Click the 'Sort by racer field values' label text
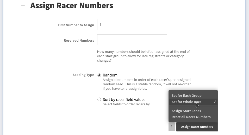This screenshot has width=249, height=135. (124, 99)
